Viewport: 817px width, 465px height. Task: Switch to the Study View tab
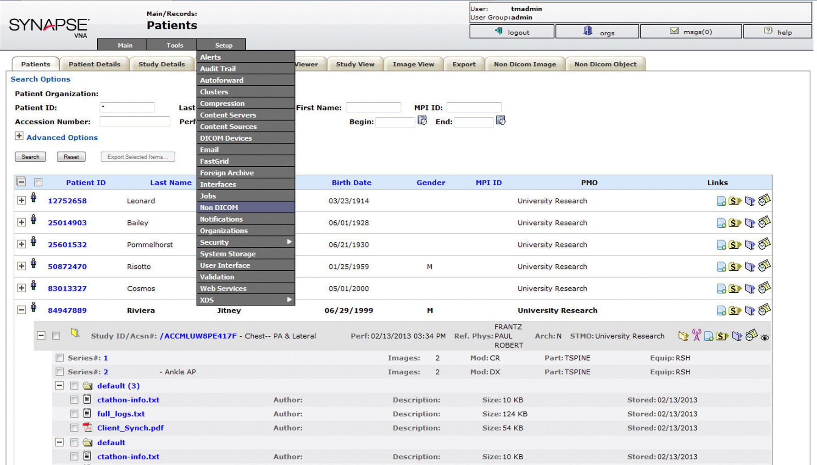click(355, 64)
